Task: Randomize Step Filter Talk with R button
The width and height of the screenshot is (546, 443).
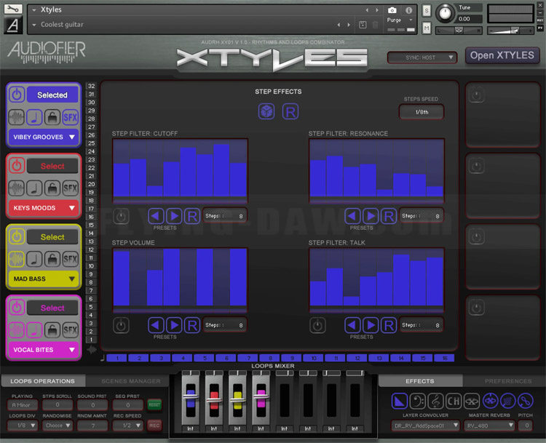Action: coord(389,325)
